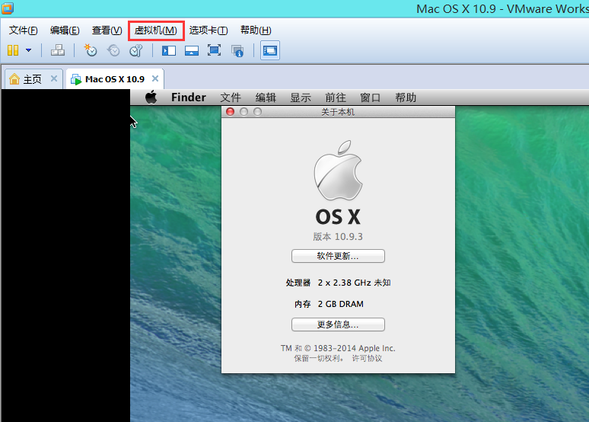Image resolution: width=589 pixels, height=422 pixels.
Task: Open the 查看(V) menu in VMware
Action: (x=107, y=30)
